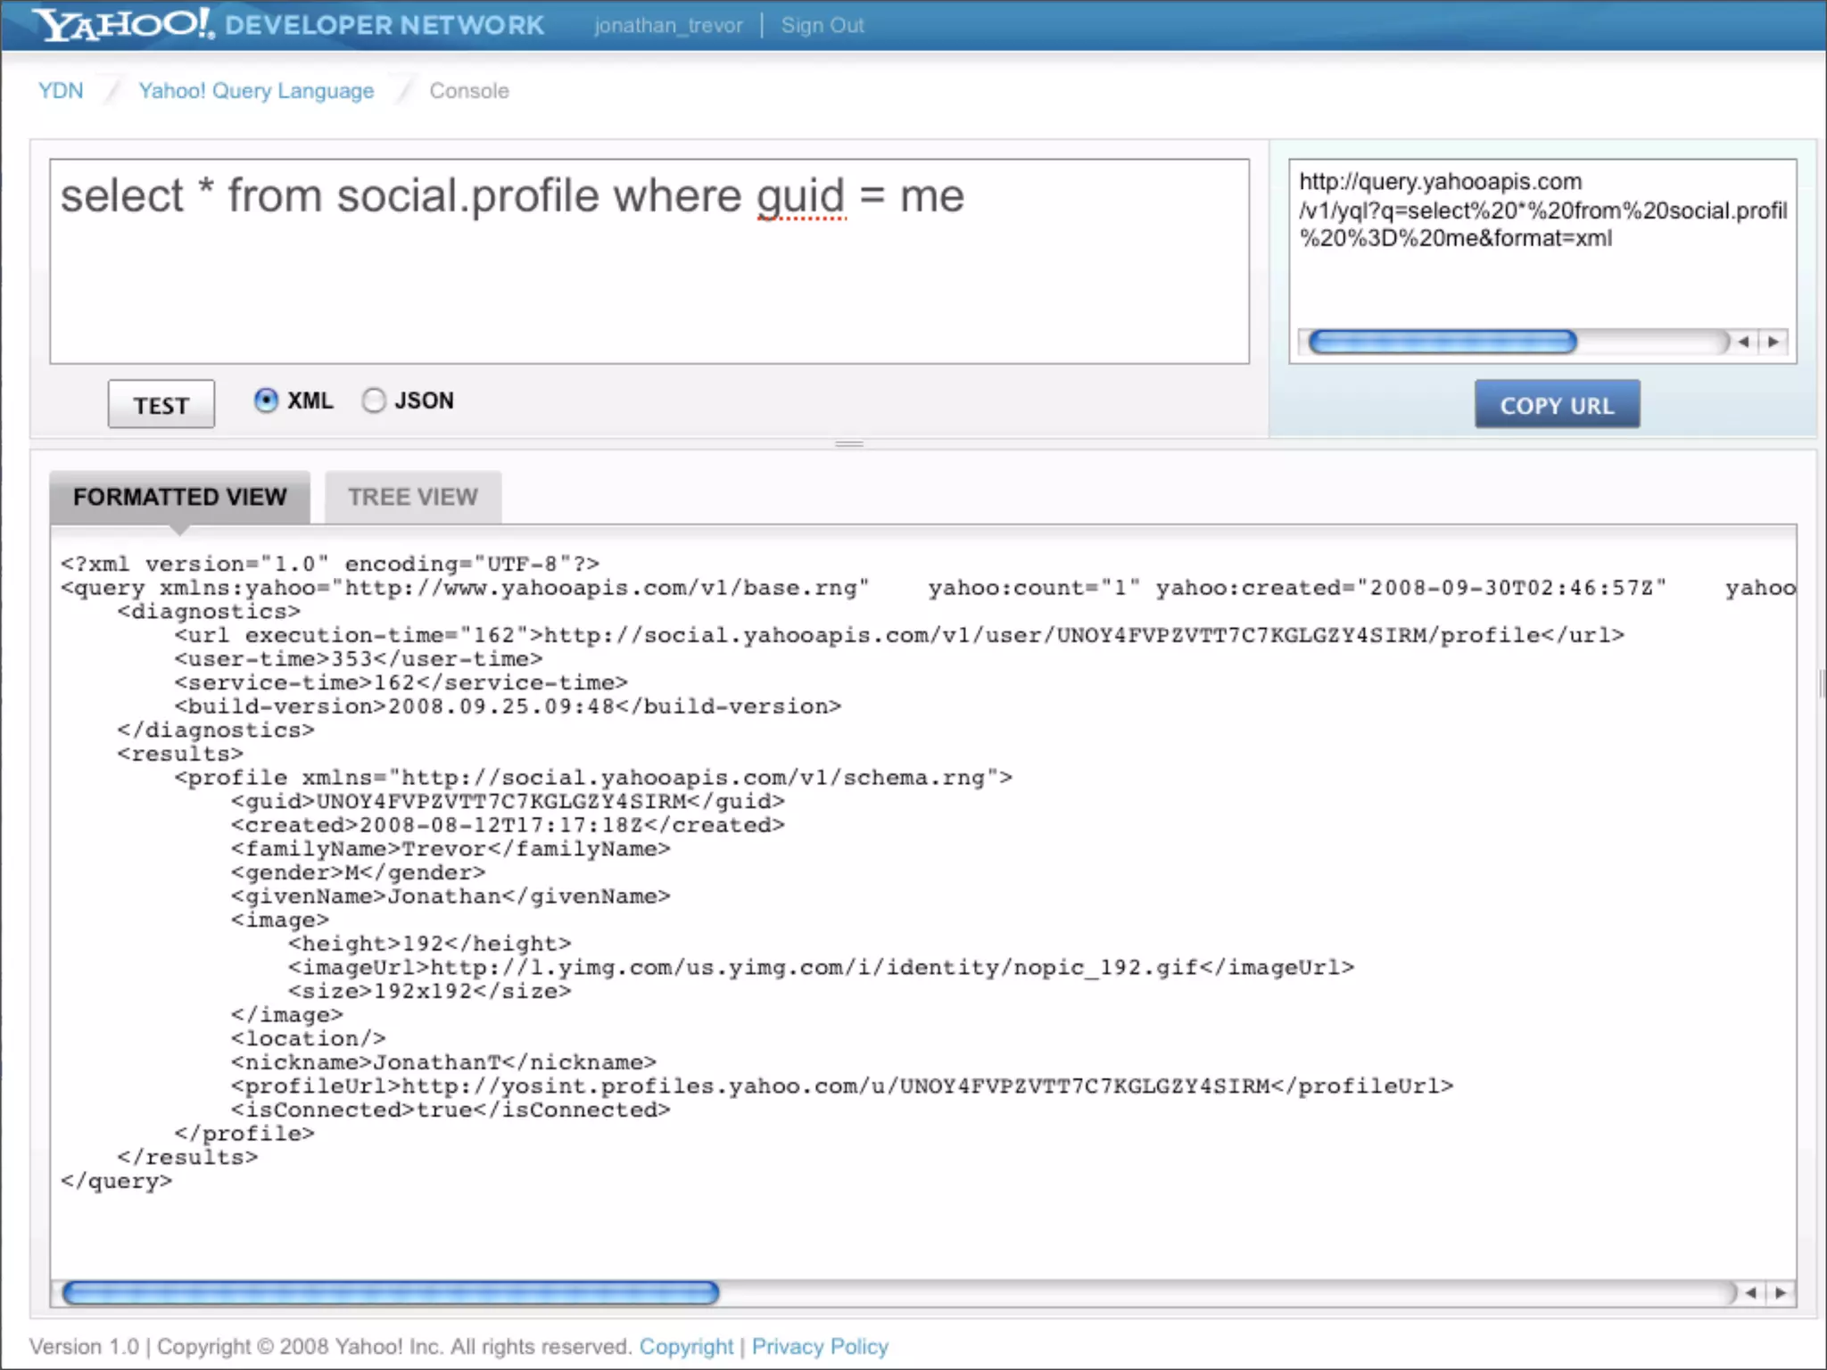Image resolution: width=1827 pixels, height=1370 pixels.
Task: Click the familyName Trevor line
Action: 451,848
